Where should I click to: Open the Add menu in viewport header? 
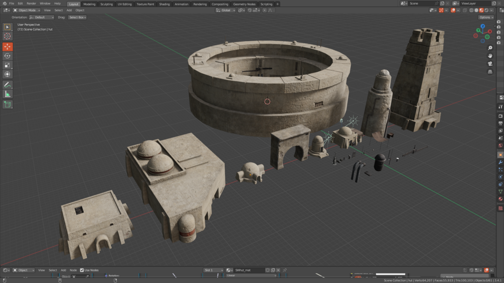[69, 10]
